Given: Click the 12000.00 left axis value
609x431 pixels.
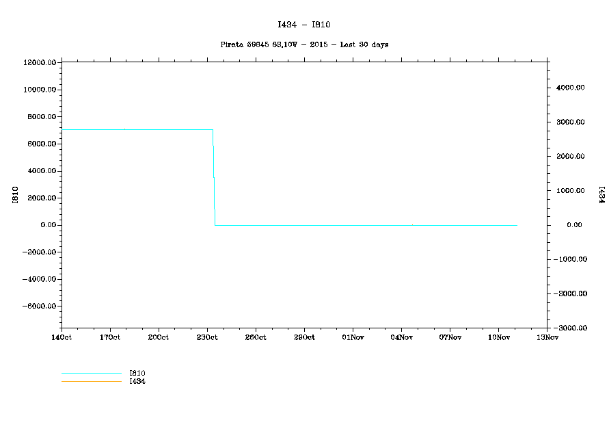Looking at the screenshot, I should click(x=38, y=63).
